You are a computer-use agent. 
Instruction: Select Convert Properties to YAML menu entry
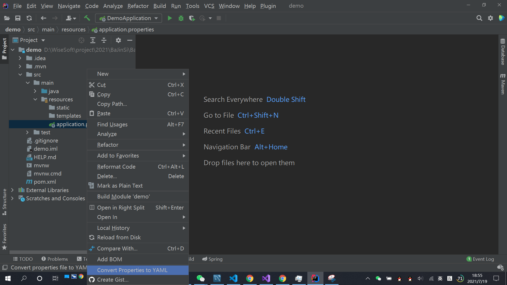point(132,270)
